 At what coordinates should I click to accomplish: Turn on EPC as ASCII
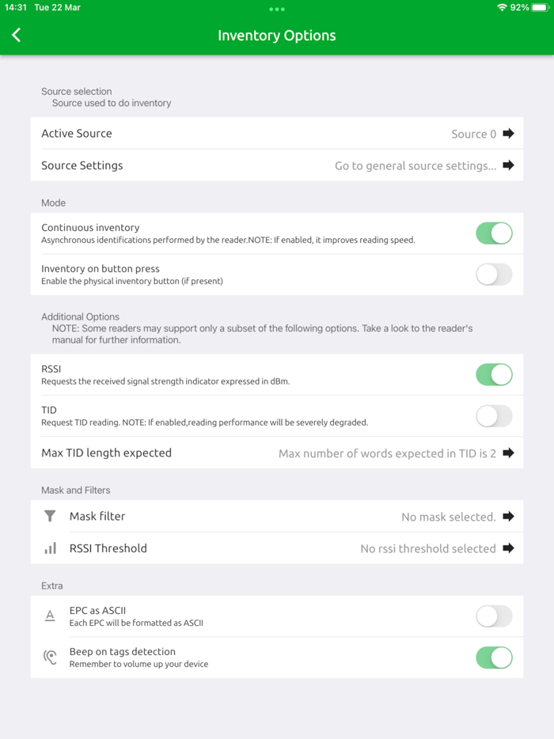pos(494,616)
